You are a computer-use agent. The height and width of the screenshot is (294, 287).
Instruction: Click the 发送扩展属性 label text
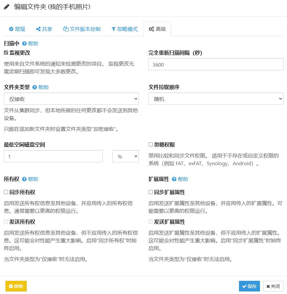tap(169, 222)
